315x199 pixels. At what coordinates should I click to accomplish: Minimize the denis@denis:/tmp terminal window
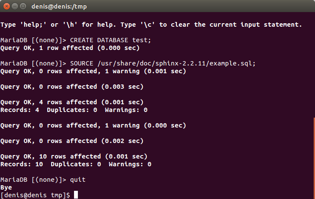click(15, 6)
